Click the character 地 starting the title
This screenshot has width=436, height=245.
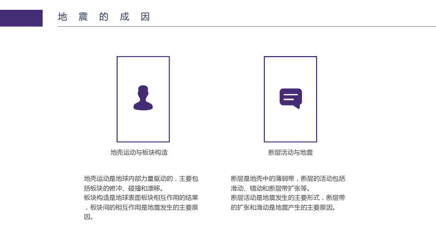click(63, 17)
